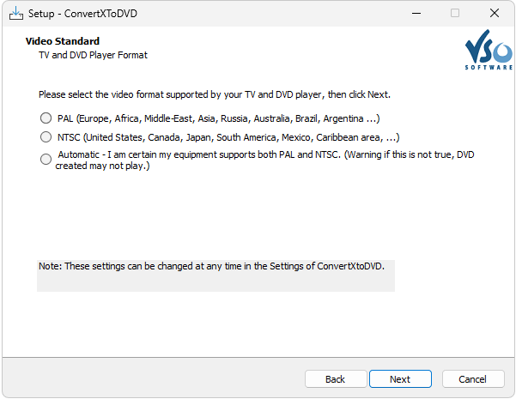The image size is (516, 399).
Task: Click the disabled maximize window button
Action: (x=455, y=13)
